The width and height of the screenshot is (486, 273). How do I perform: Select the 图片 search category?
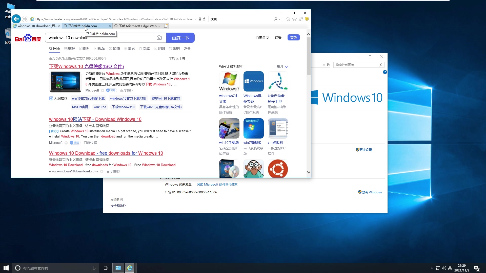coord(85,49)
